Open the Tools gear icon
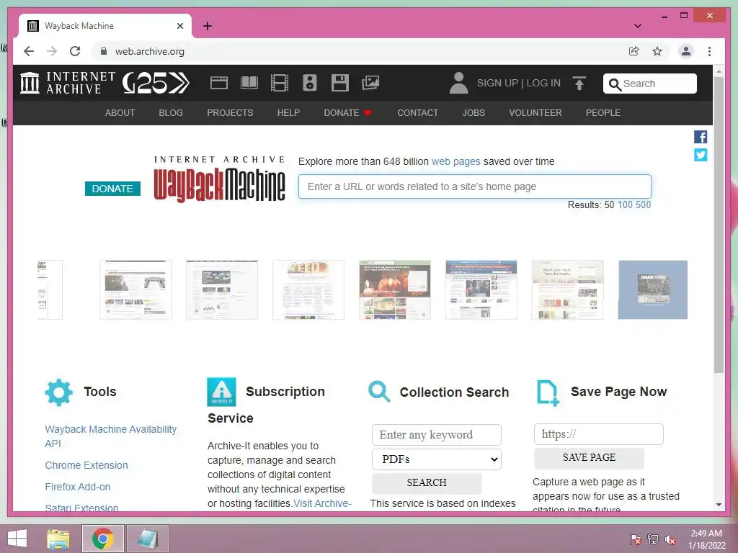The width and height of the screenshot is (738, 553). tap(59, 392)
